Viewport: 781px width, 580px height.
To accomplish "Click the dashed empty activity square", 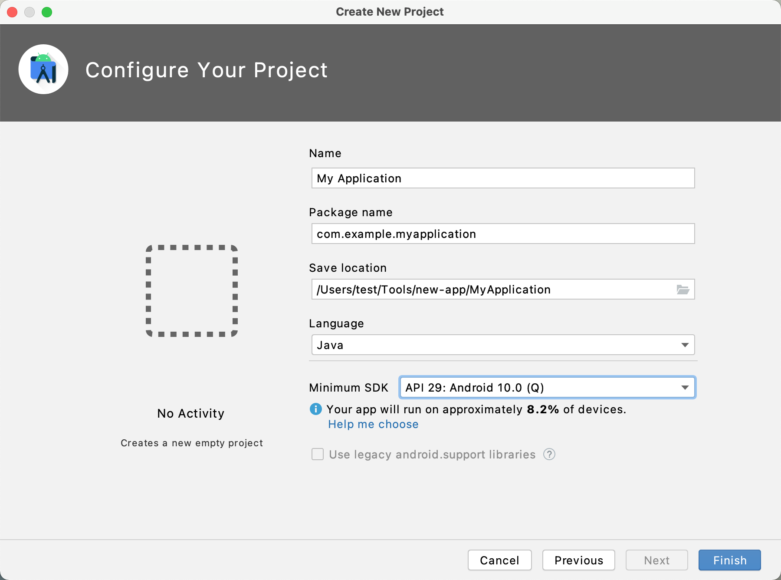I will [191, 291].
